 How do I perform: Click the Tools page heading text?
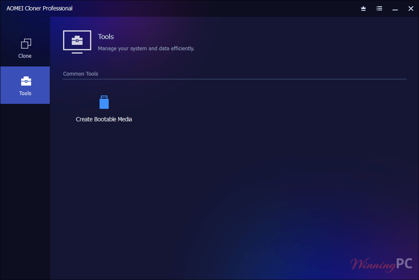[x=106, y=37]
